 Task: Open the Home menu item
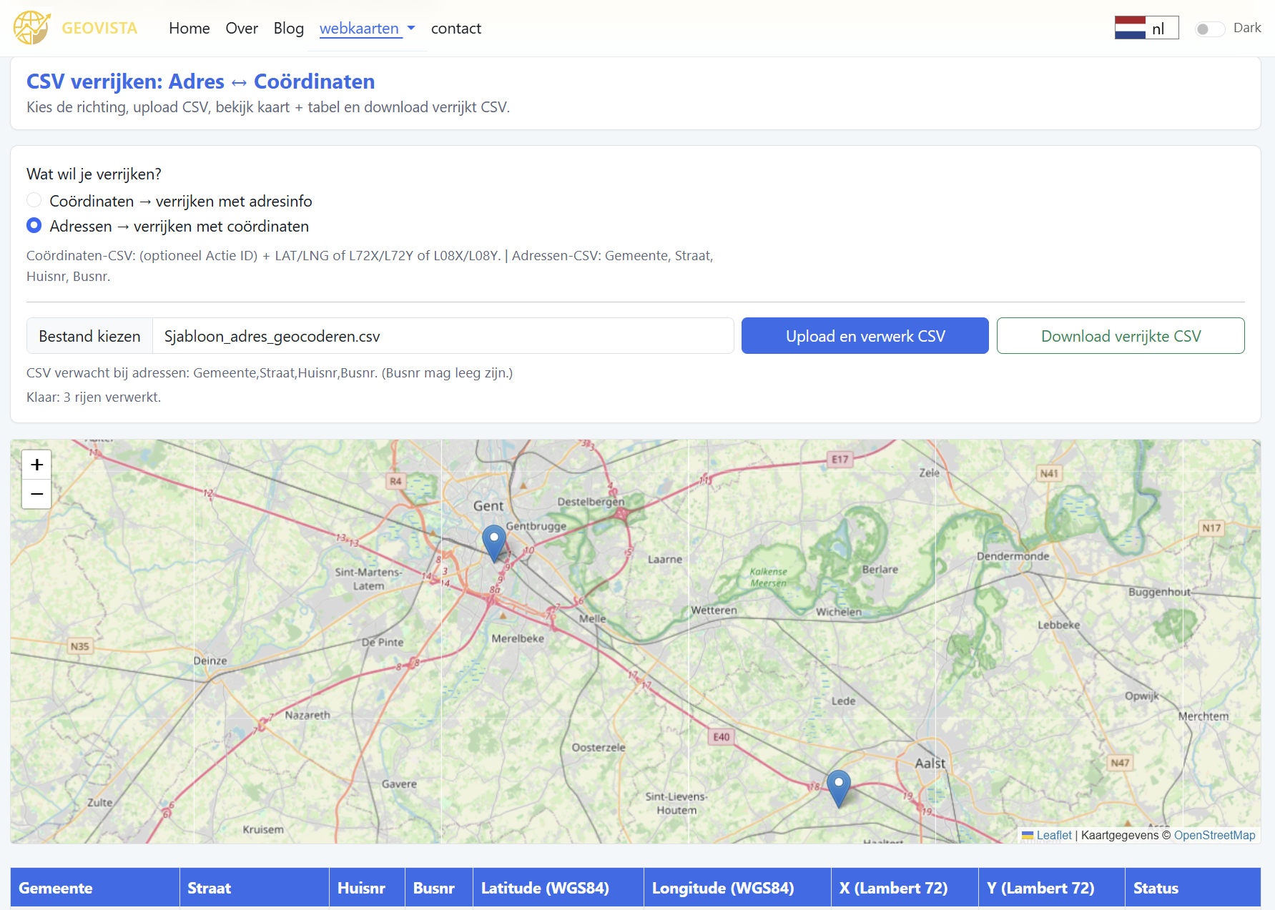tap(189, 29)
